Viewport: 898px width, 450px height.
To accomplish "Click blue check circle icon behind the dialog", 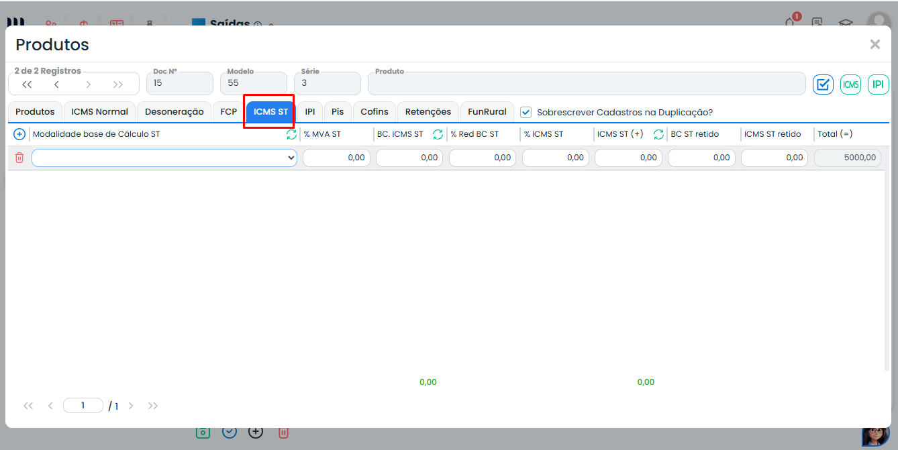I will point(230,432).
